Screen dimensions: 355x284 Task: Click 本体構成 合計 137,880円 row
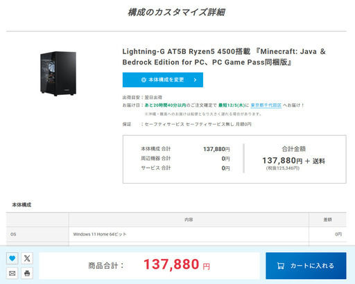(185, 149)
